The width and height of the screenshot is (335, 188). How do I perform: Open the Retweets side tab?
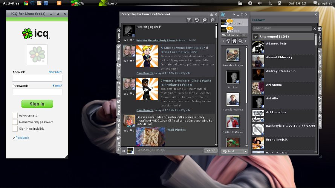point(119,89)
